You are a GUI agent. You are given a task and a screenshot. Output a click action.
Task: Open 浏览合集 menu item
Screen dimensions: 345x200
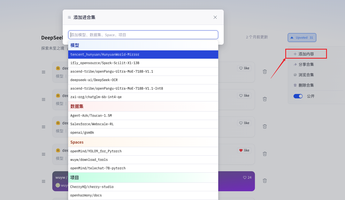[x=306, y=75]
